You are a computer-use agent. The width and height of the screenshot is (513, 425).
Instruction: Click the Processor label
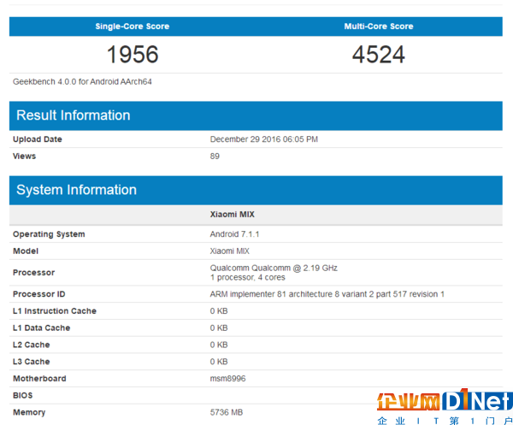(33, 273)
